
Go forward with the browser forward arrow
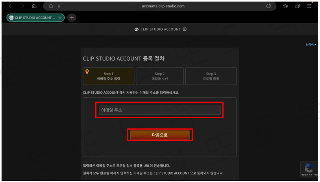pos(22,6)
